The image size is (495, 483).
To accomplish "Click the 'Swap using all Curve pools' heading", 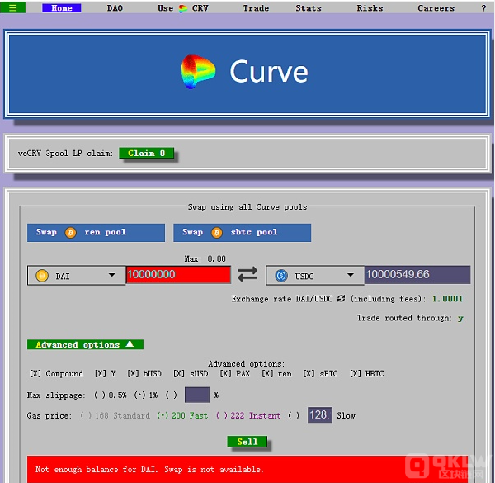I will point(247,207).
